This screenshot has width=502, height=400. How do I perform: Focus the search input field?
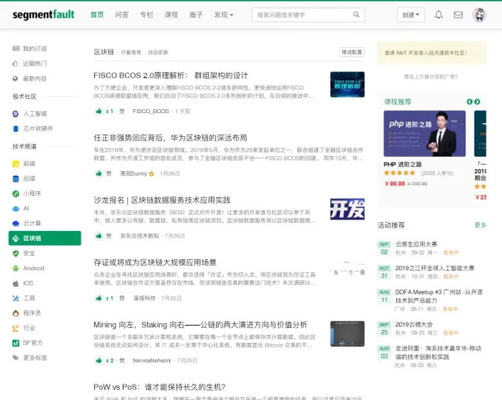pyautogui.click(x=308, y=15)
